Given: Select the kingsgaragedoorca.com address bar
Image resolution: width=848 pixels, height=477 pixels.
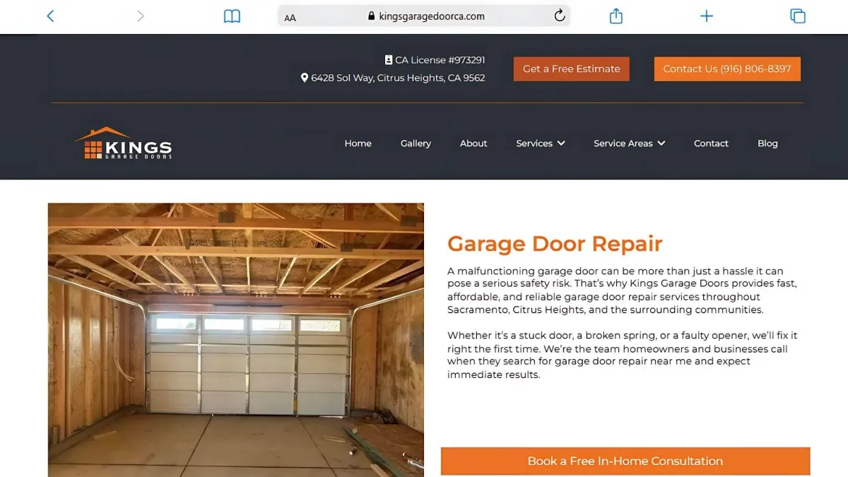Looking at the screenshot, I should [424, 16].
